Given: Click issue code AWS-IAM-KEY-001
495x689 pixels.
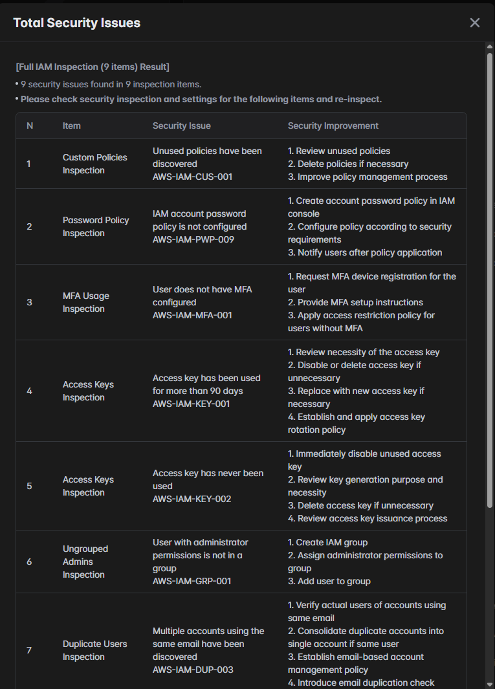Looking at the screenshot, I should click(192, 404).
